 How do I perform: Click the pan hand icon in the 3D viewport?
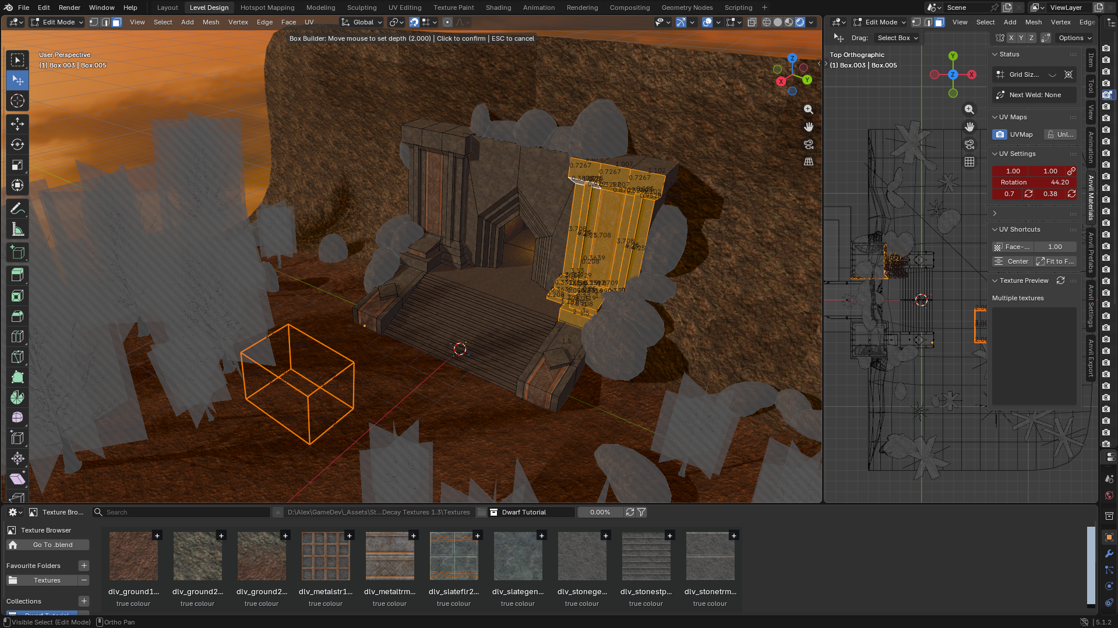[x=809, y=127]
